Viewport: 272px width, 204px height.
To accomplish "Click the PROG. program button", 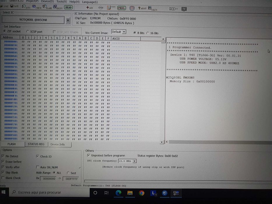I will (x=122, y=8).
